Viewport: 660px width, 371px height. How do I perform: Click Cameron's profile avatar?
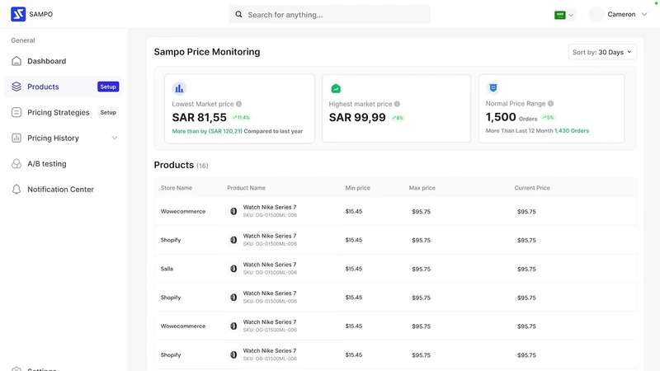[596, 14]
